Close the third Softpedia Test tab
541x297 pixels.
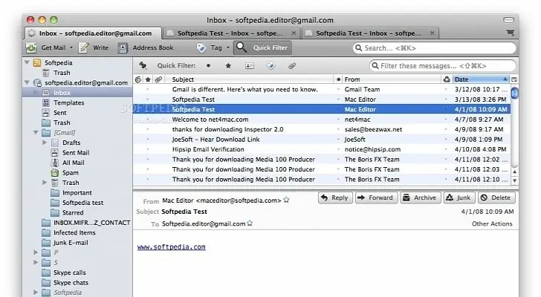click(x=432, y=33)
